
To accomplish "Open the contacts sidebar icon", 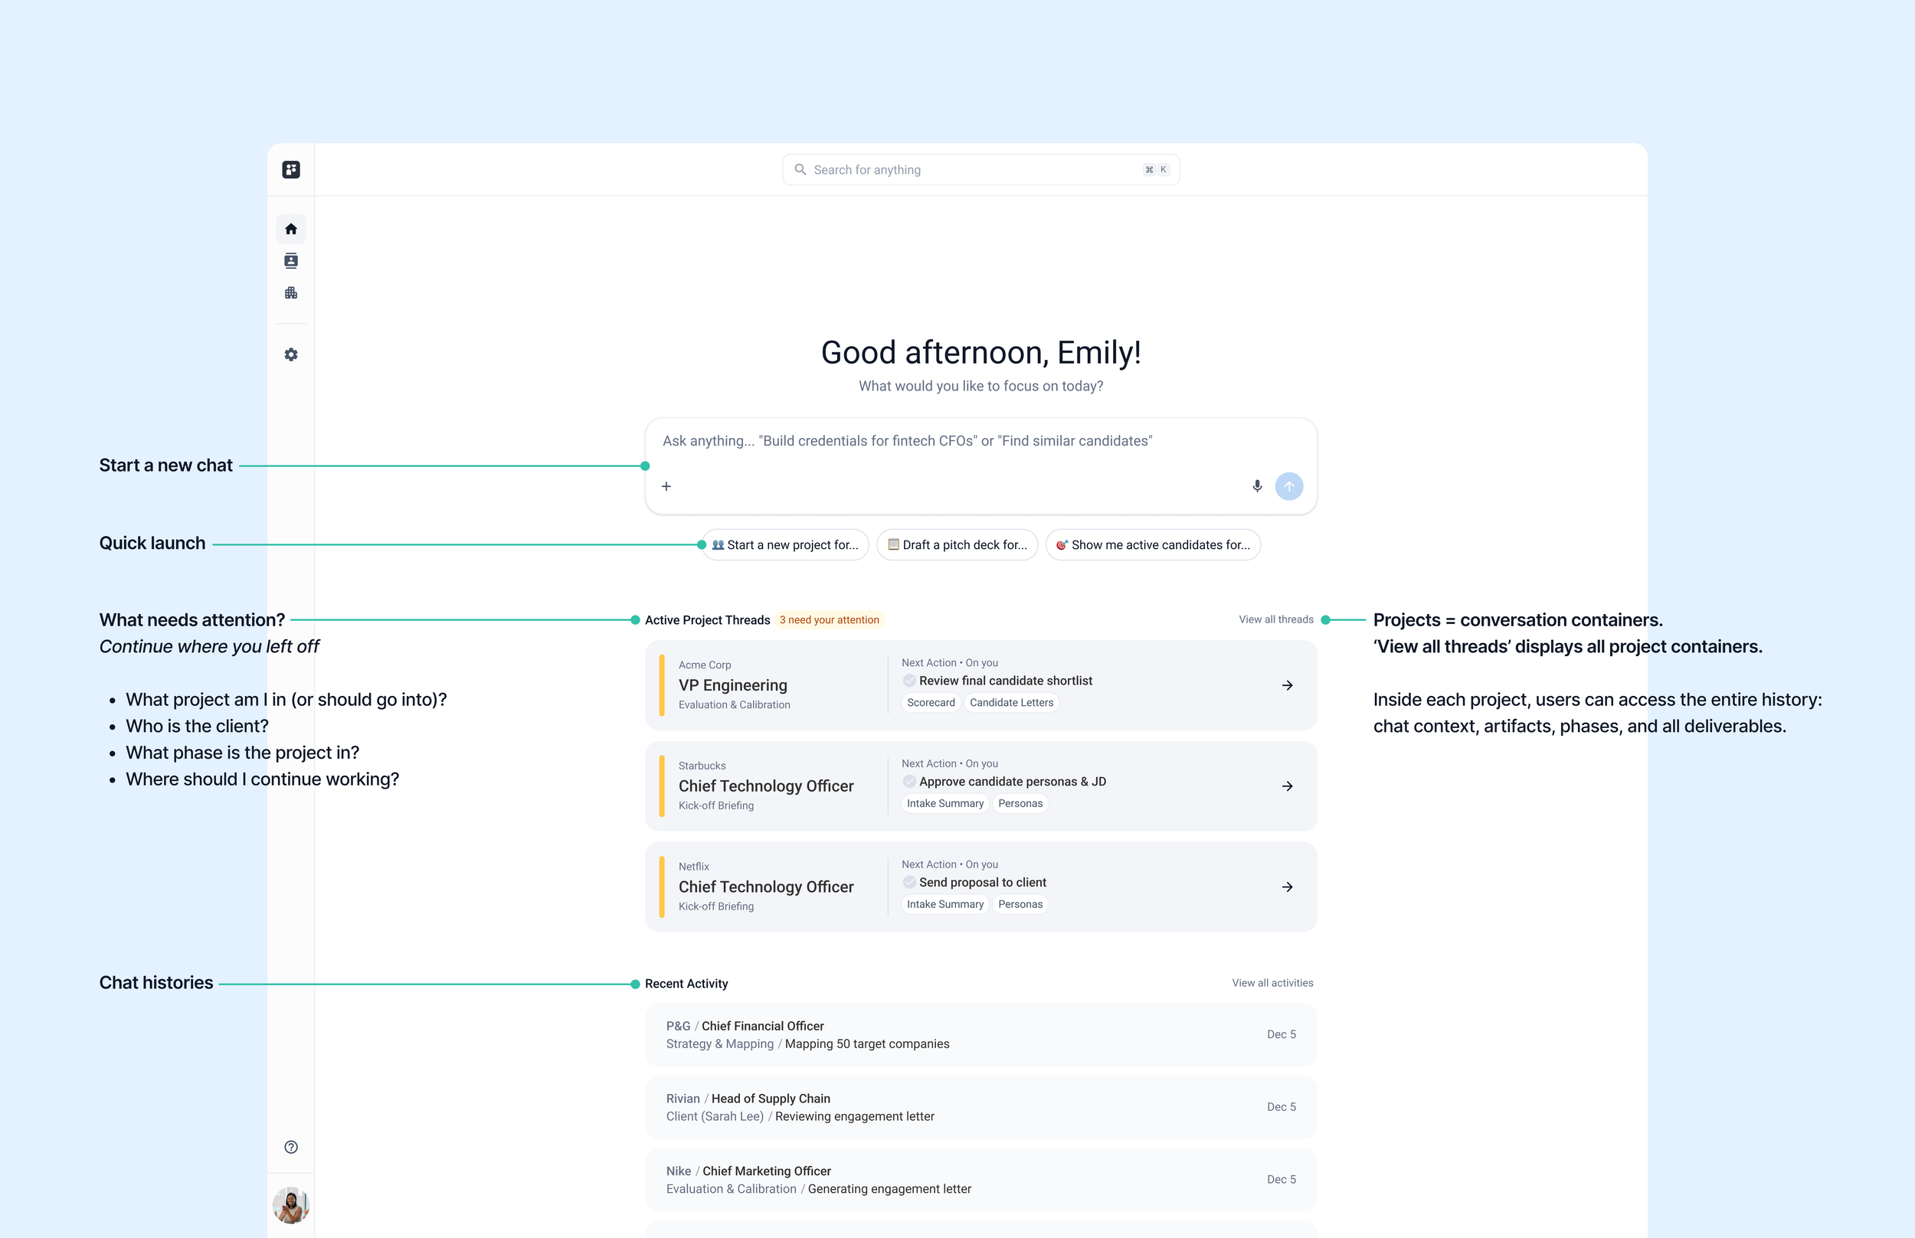I will click(291, 260).
